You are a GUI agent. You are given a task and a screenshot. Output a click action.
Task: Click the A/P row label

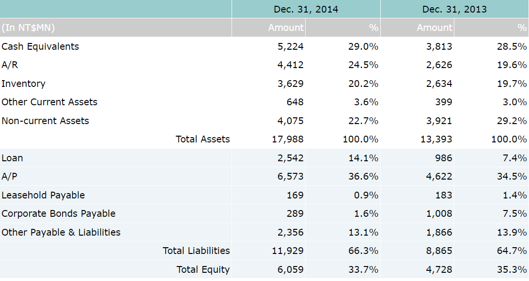[x=9, y=177]
